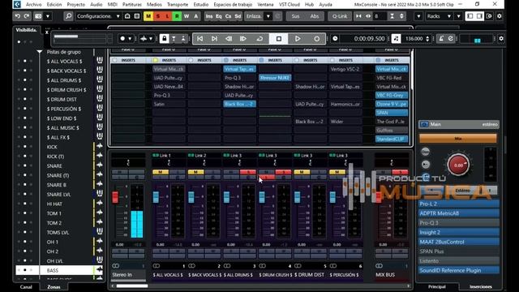Go to next marker in transport
Image resolution: width=519 pixels, height=292 pixels.
[x=214, y=39]
